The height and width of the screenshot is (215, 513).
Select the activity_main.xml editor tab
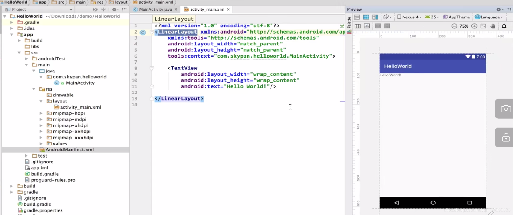(207, 9)
